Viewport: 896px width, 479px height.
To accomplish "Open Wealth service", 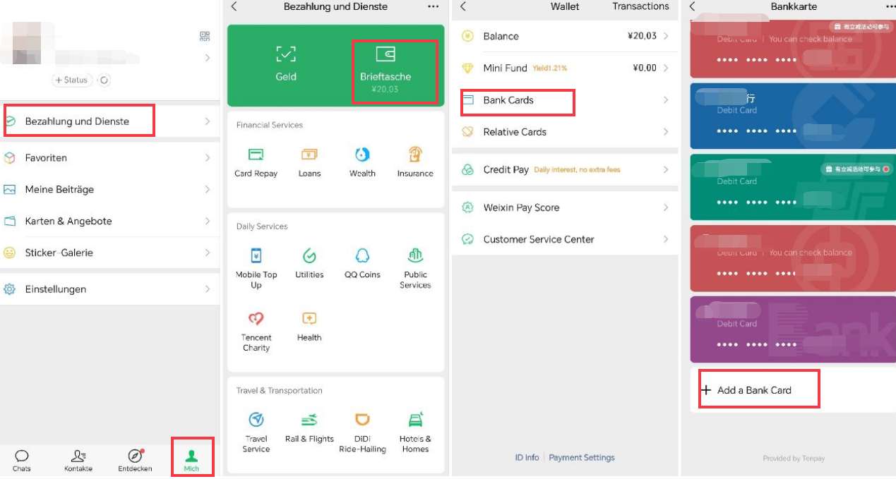I will click(x=362, y=162).
